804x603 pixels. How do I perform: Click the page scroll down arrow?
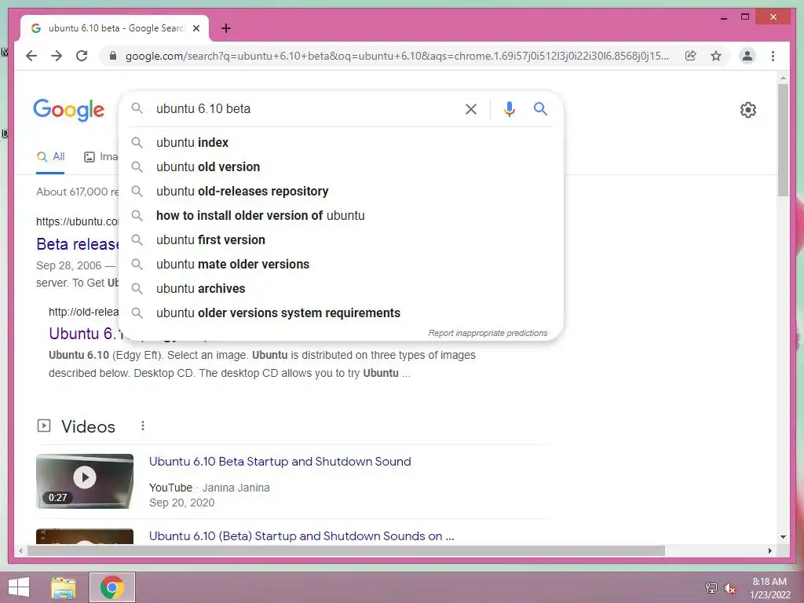pyautogui.click(x=783, y=537)
